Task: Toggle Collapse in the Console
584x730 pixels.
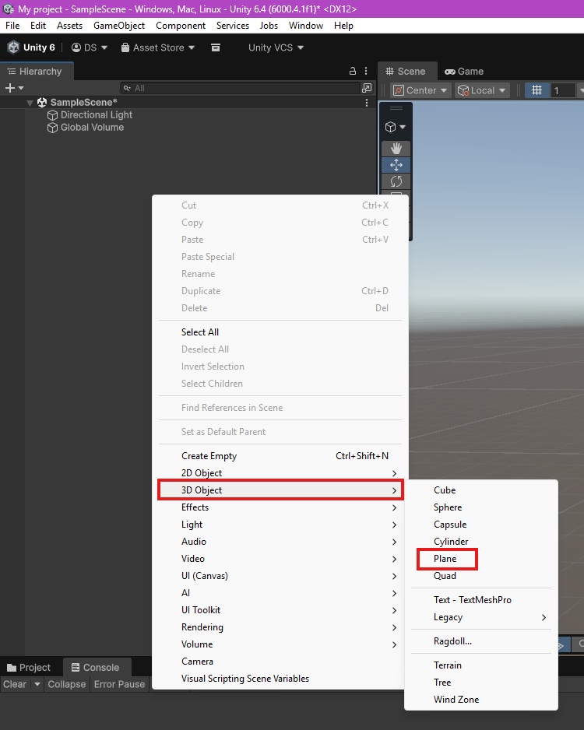Action: coord(67,684)
